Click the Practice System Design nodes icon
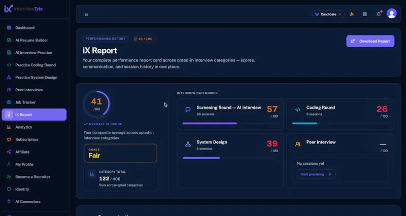Screen dimensions: 406x216 pyautogui.click(x=9, y=78)
